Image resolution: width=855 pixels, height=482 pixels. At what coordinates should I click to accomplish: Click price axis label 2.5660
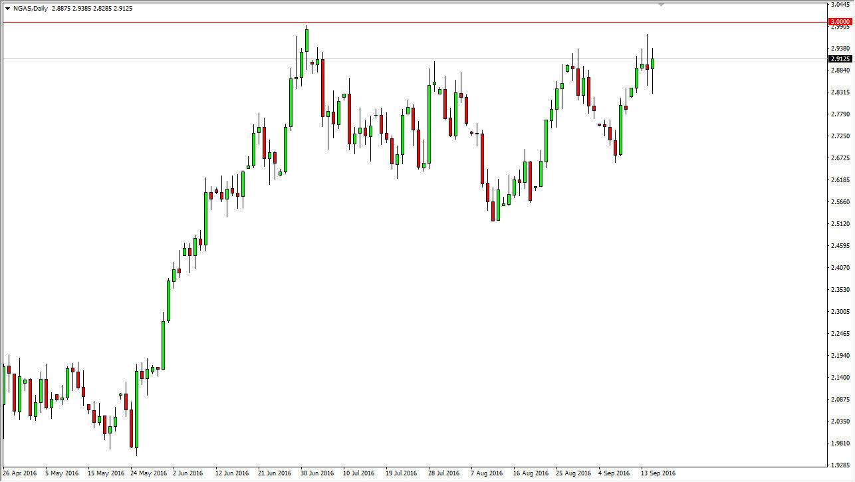coord(841,202)
